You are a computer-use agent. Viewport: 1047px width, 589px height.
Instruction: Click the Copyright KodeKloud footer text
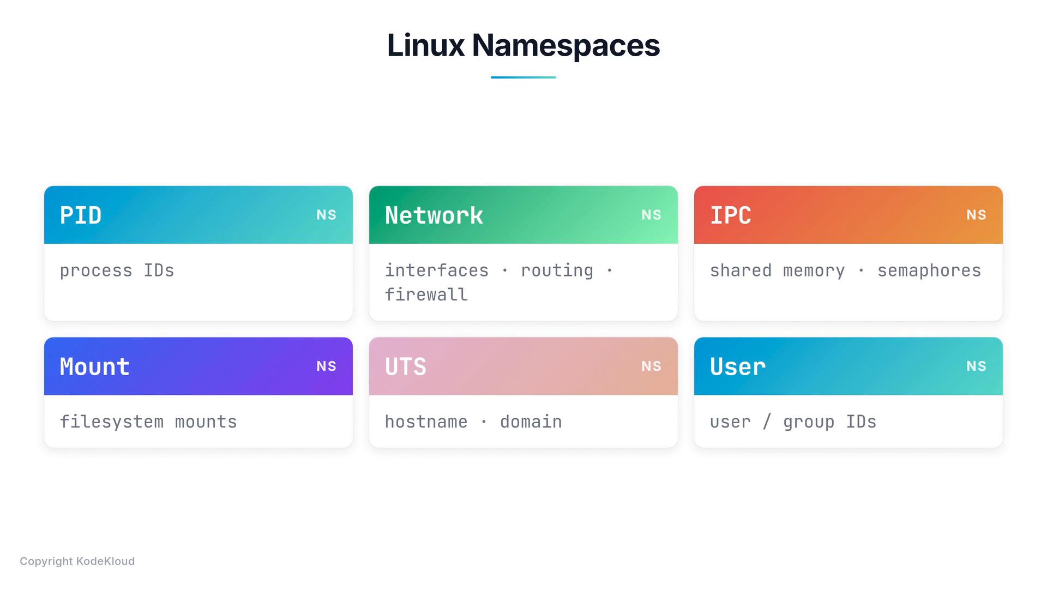pyautogui.click(x=77, y=561)
